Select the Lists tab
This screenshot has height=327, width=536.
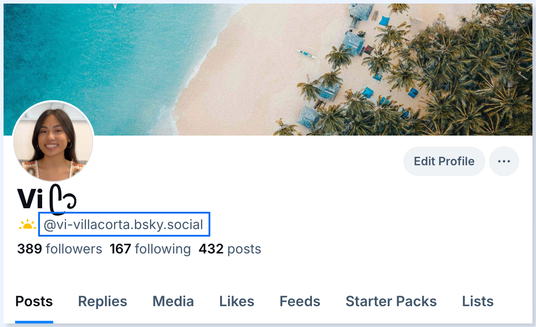[477, 302]
